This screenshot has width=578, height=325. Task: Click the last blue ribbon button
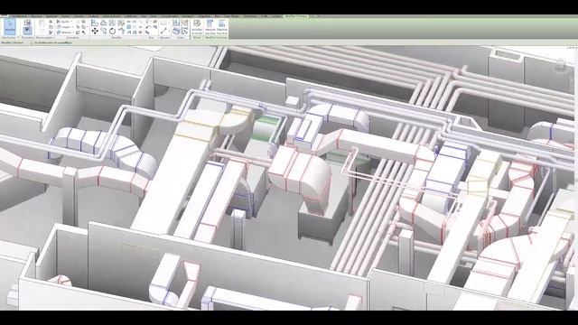(x=222, y=27)
